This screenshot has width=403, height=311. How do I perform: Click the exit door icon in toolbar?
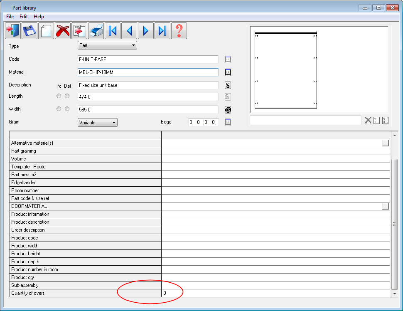pos(13,31)
